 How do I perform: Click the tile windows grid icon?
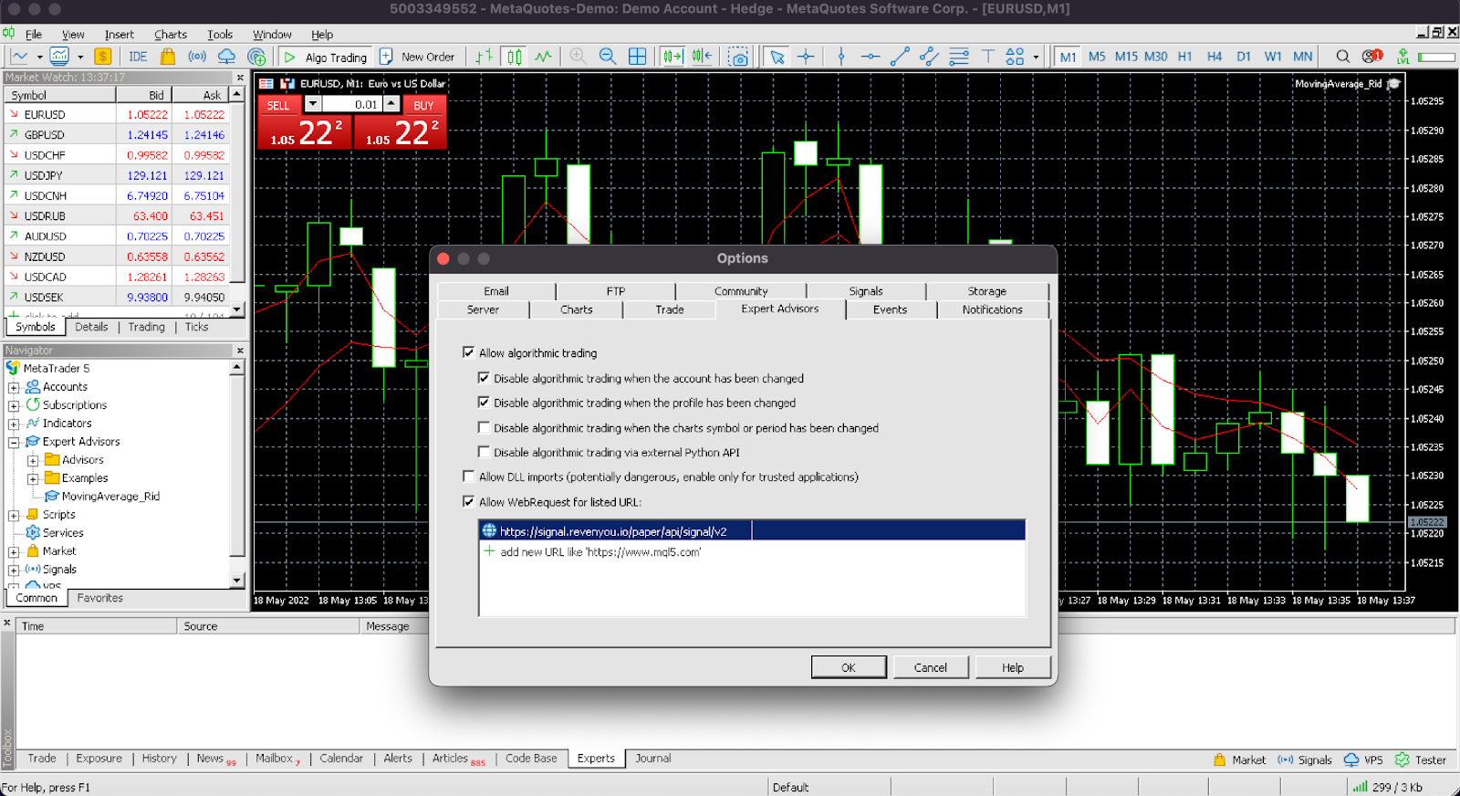click(x=638, y=57)
